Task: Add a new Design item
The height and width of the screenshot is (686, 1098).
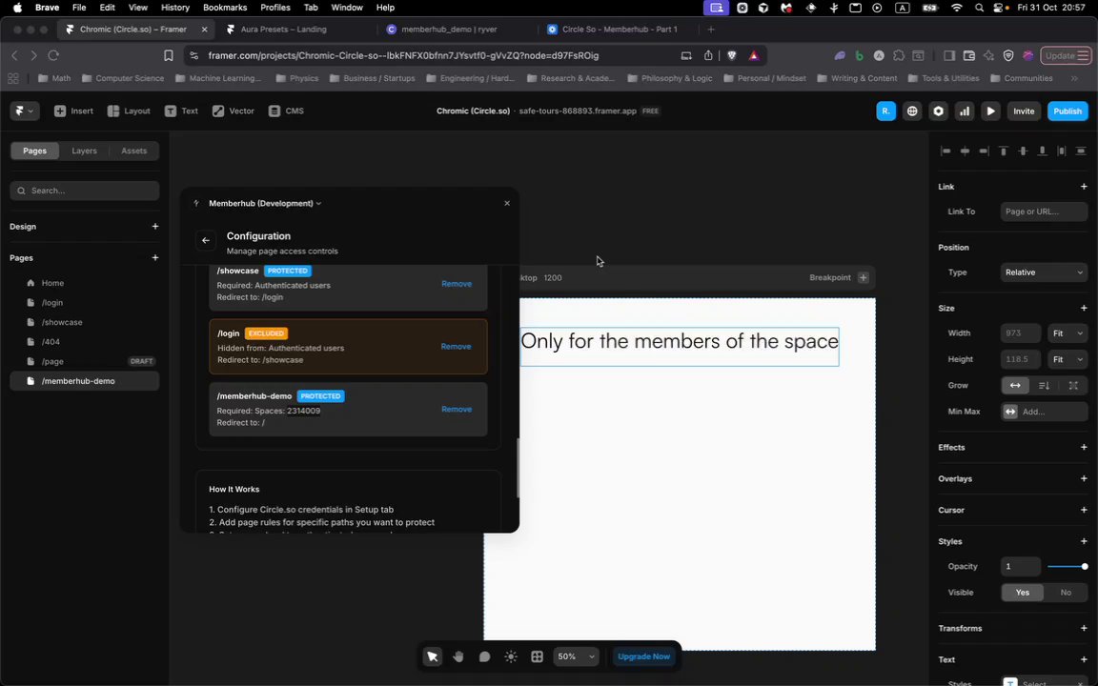Action: click(155, 226)
